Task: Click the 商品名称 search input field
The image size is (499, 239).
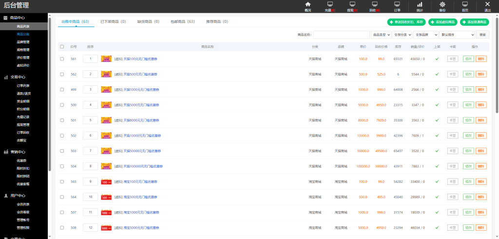Action: click(x=342, y=35)
